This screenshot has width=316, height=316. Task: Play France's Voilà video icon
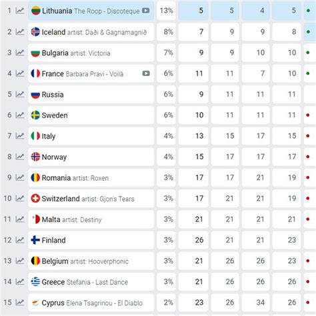point(146,73)
